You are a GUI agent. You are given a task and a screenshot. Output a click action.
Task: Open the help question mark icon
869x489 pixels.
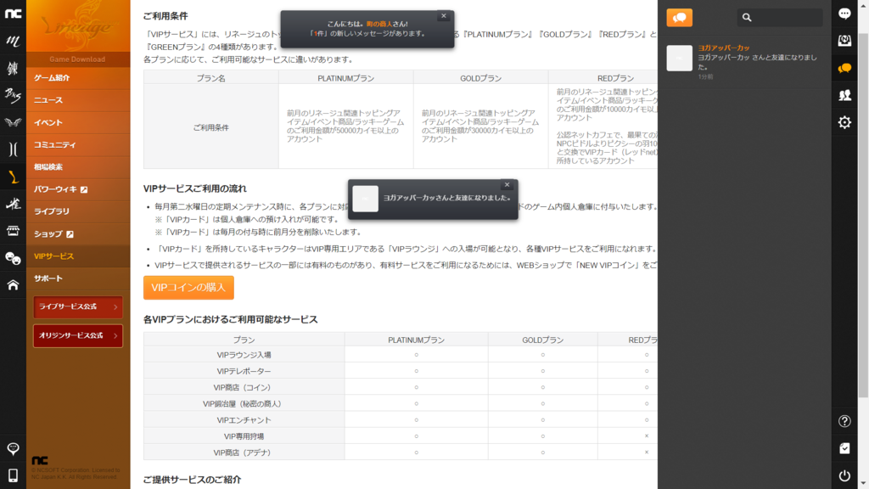[x=844, y=421]
